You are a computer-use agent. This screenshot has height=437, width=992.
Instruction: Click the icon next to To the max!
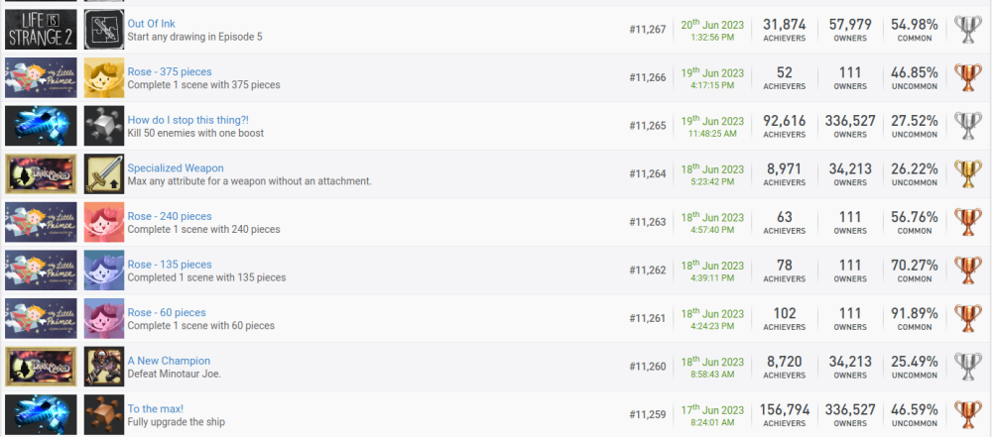(104, 413)
